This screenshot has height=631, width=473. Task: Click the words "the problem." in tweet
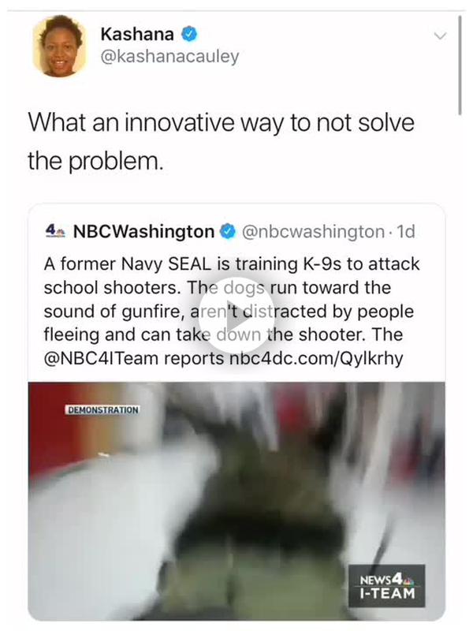click(95, 161)
